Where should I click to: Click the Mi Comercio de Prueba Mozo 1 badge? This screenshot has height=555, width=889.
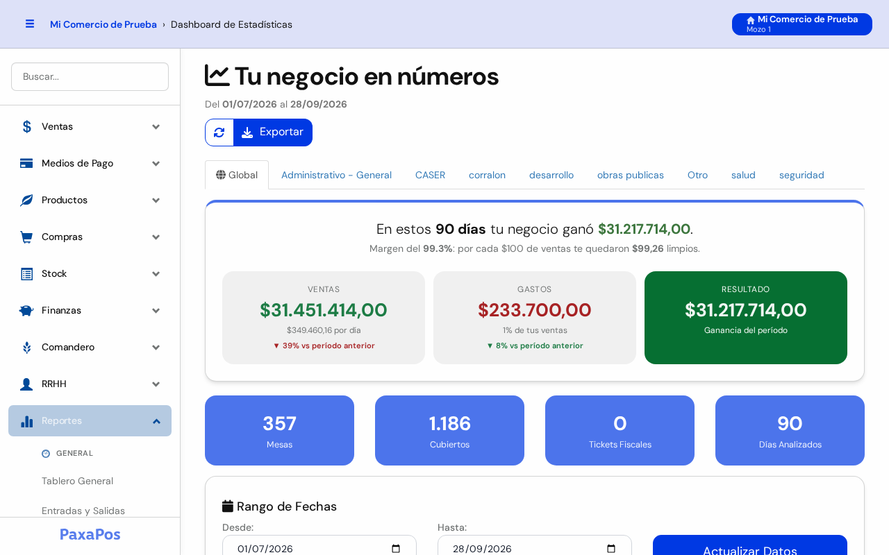tap(802, 24)
